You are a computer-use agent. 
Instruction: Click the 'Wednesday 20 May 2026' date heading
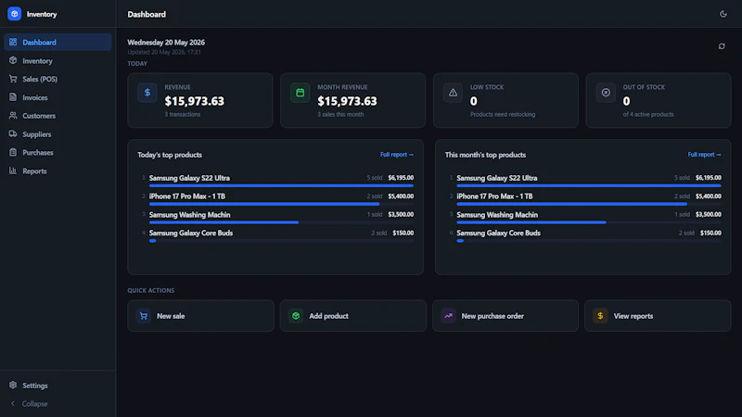pos(166,42)
